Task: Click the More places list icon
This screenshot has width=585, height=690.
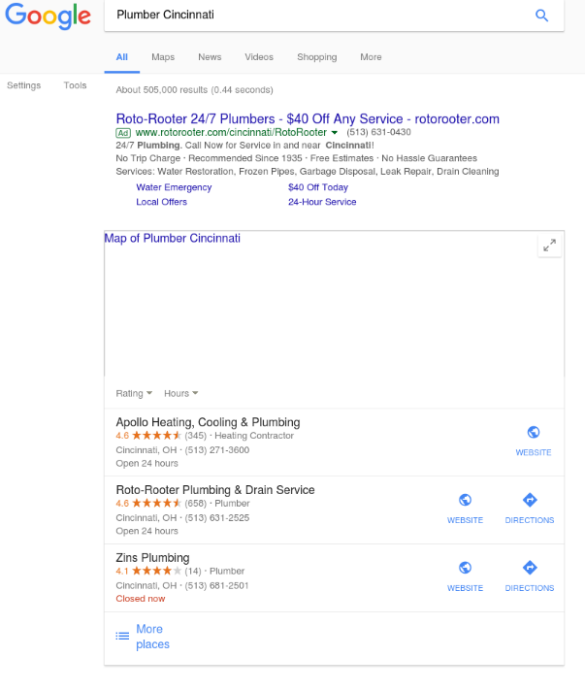Action: pyautogui.click(x=122, y=636)
